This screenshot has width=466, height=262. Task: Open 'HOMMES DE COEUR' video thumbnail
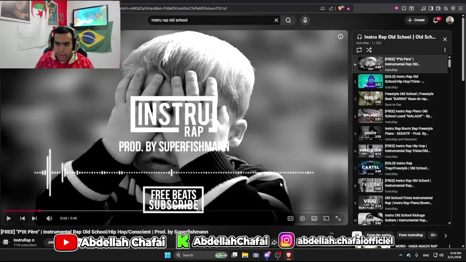pyautogui.click(x=371, y=151)
